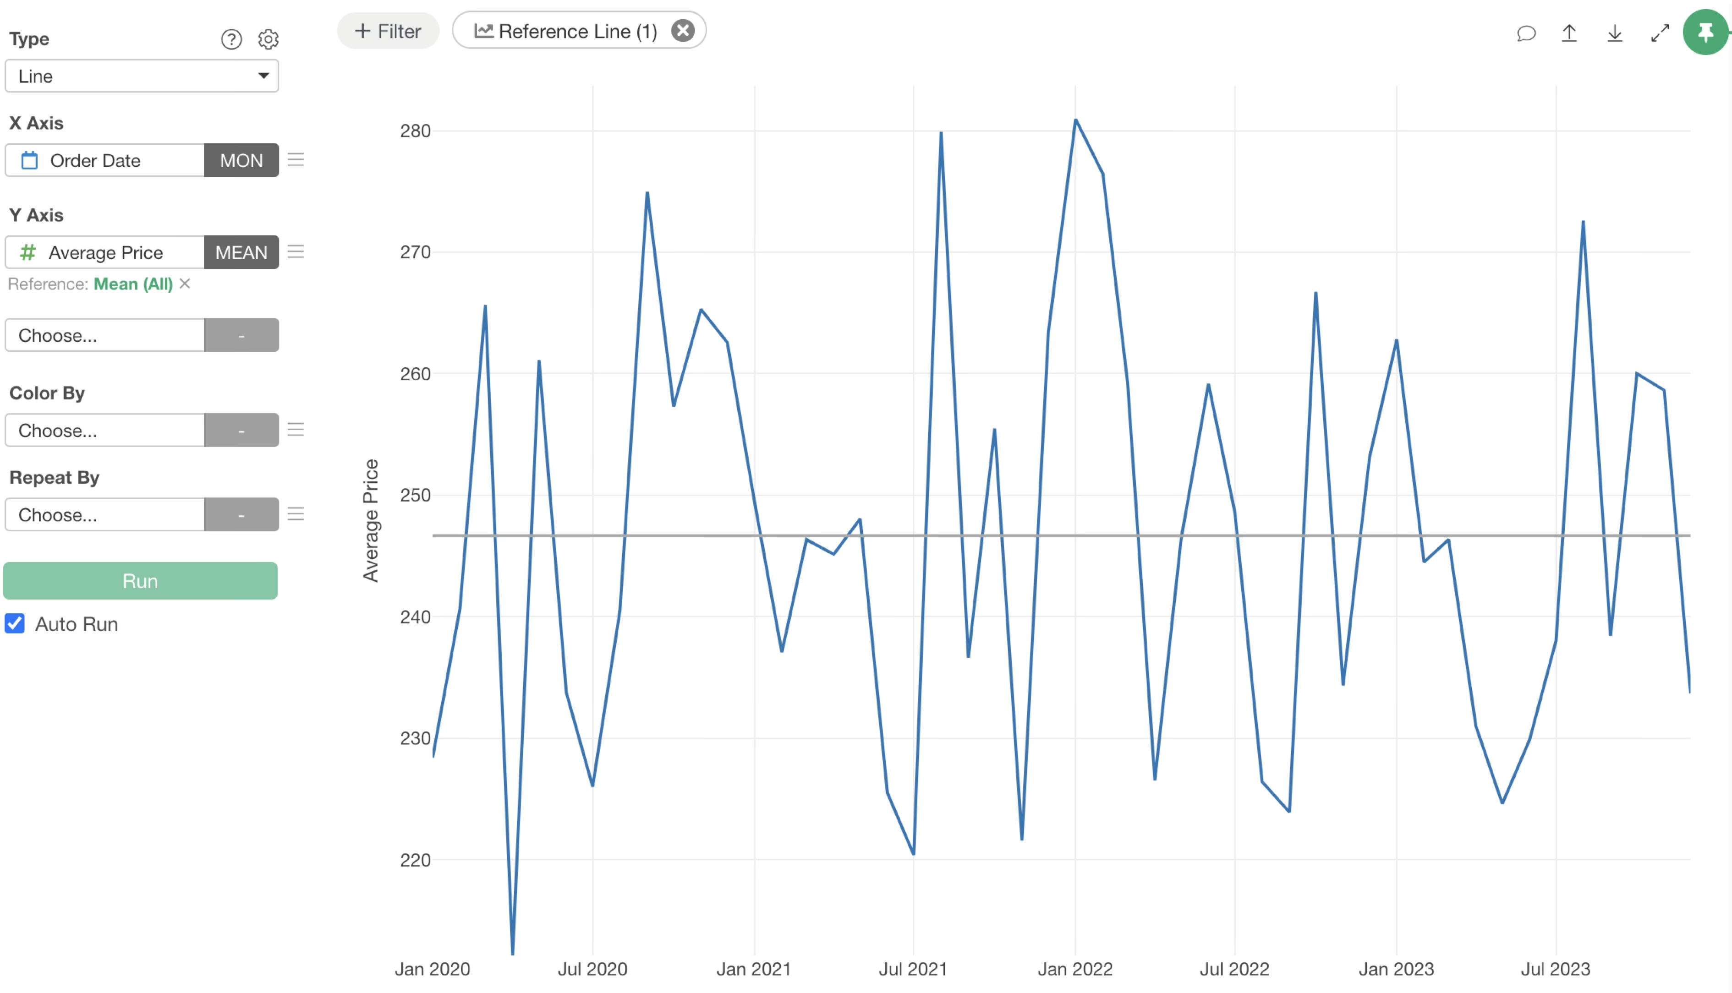The width and height of the screenshot is (1732, 993).
Task: Click the Mean (All) reference link
Action: coord(133,284)
